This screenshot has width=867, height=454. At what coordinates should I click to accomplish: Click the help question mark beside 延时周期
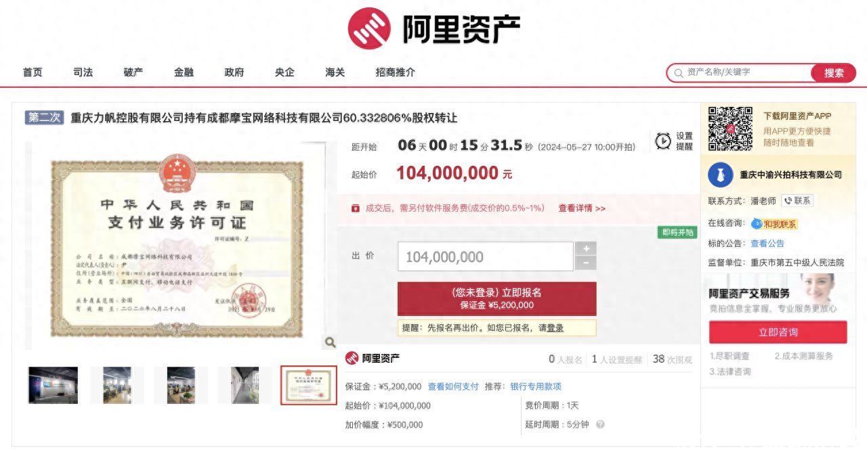[600, 425]
